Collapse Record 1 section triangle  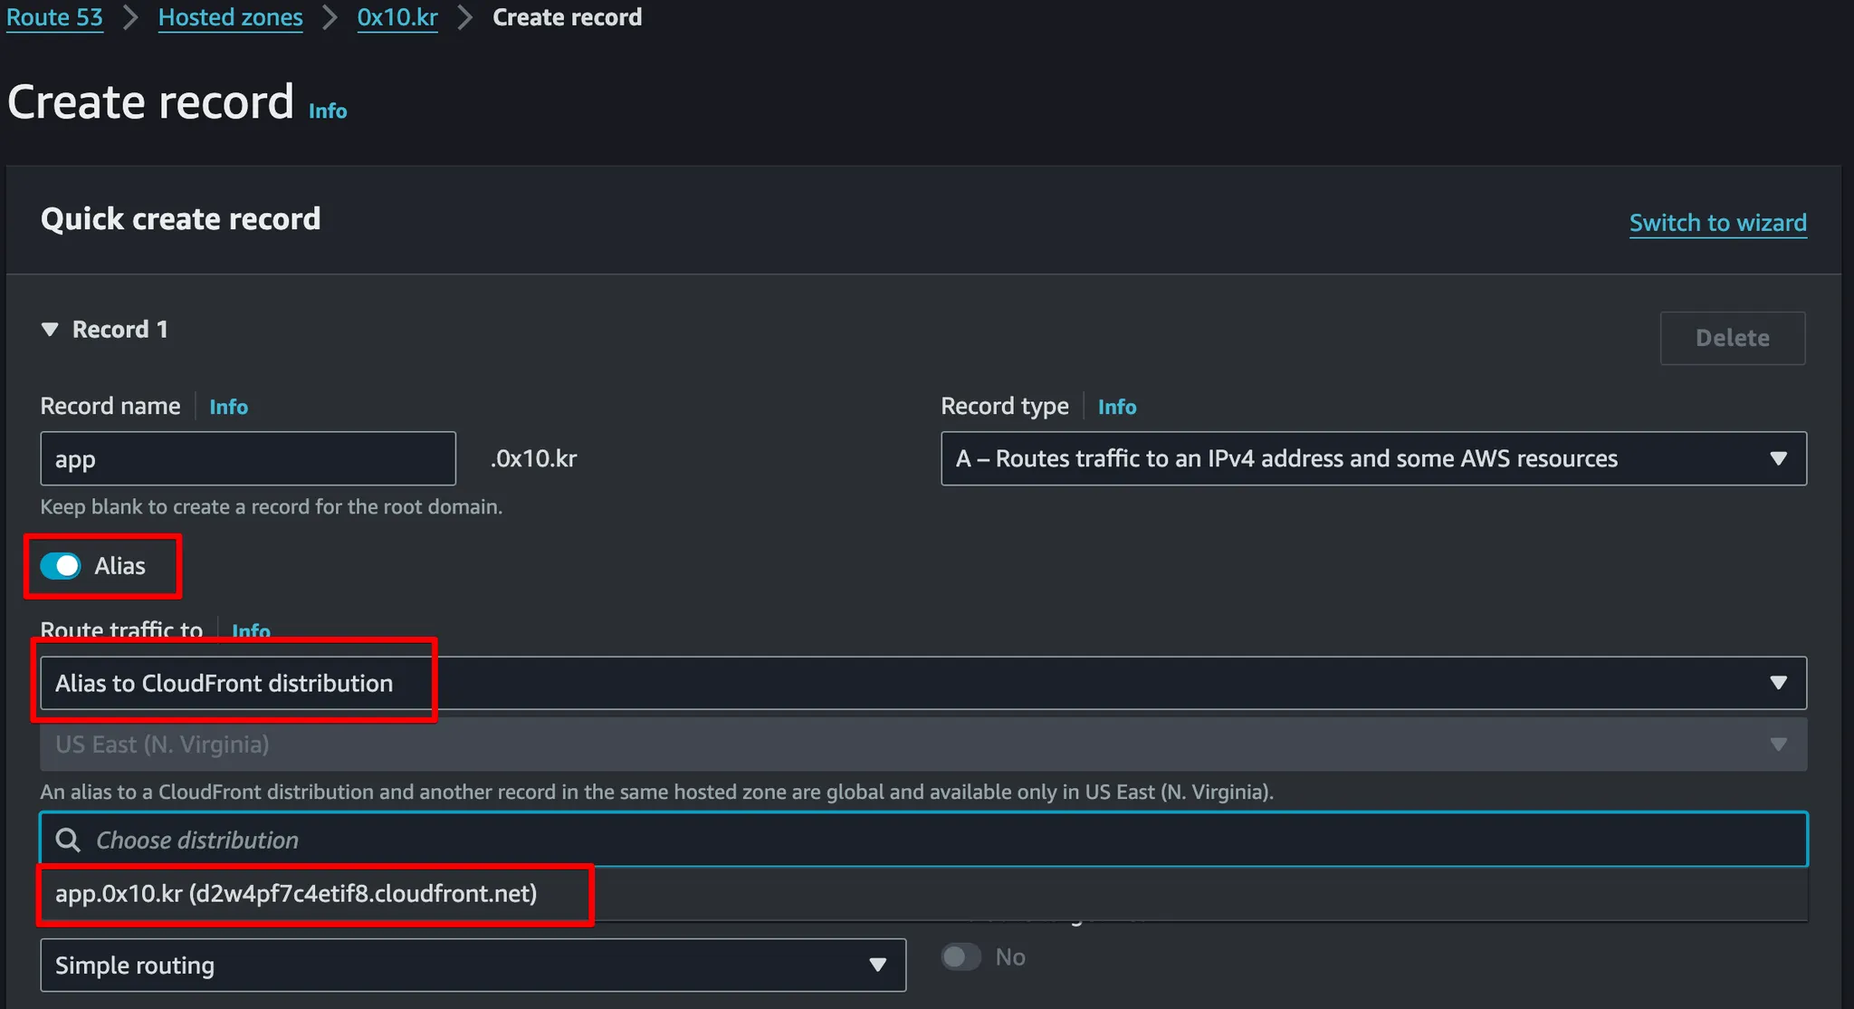[50, 330]
